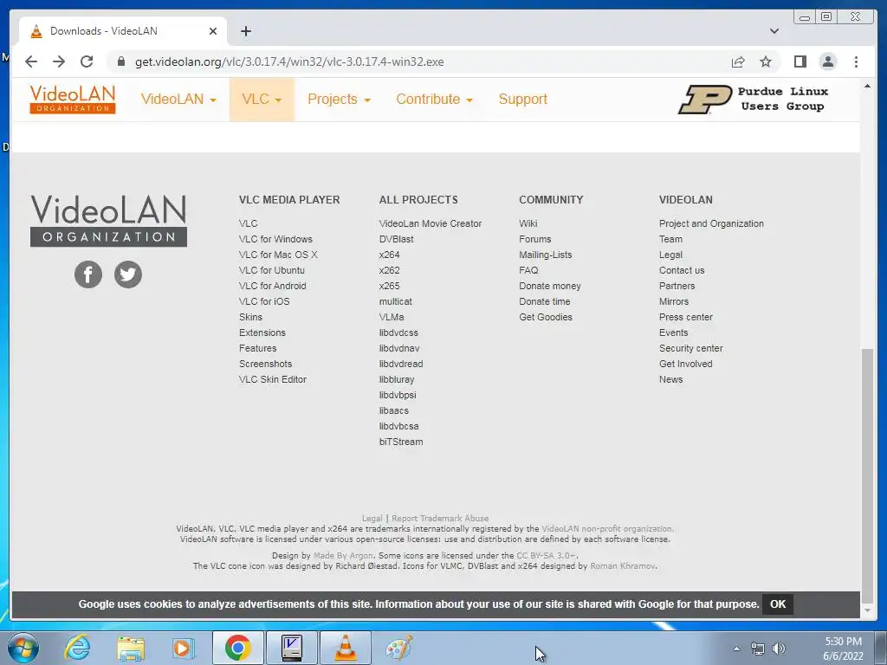Open the Extensions link under VLC Media Player

(x=262, y=333)
